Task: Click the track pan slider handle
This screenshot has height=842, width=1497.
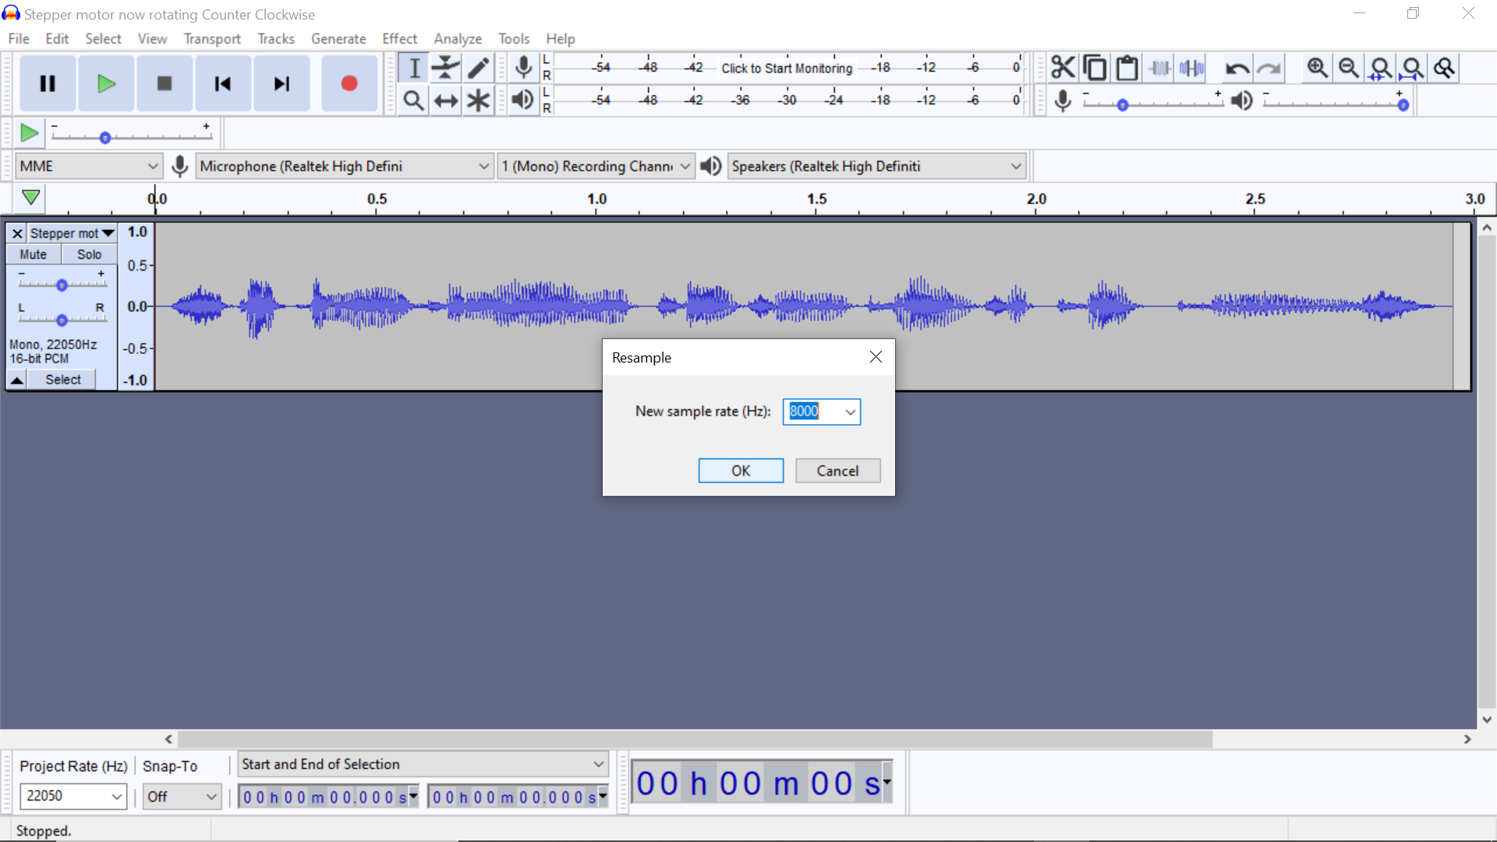Action: coord(62,320)
